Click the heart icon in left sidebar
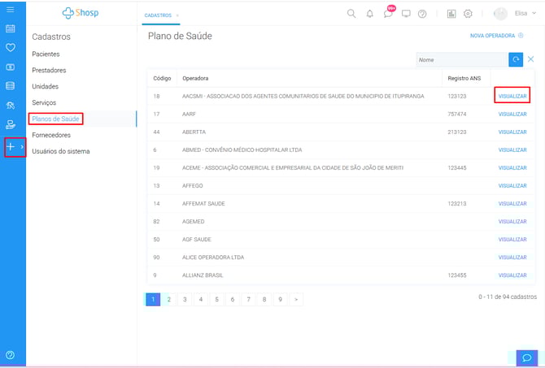Viewport: 545px width, 368px height. [x=11, y=47]
